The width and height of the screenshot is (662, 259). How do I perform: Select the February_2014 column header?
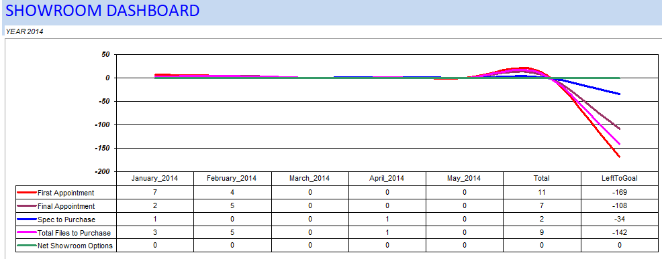[x=232, y=178]
